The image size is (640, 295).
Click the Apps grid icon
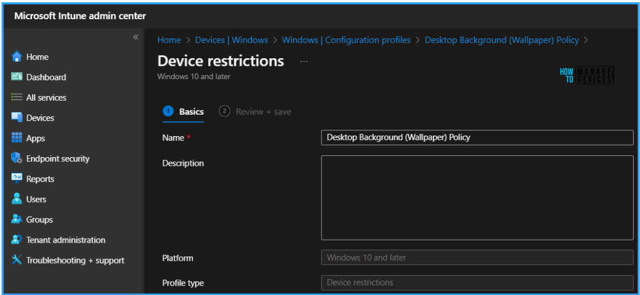pyautogui.click(x=17, y=138)
